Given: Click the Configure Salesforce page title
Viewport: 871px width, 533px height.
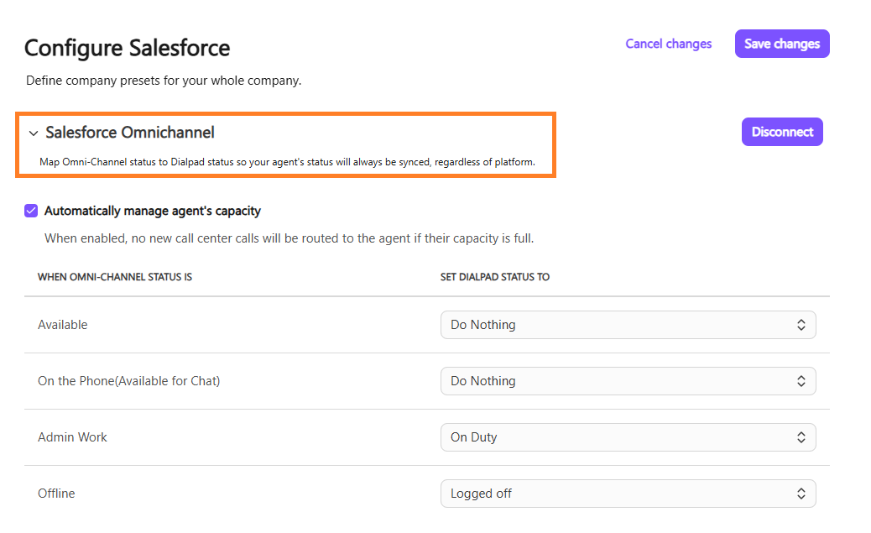Looking at the screenshot, I should (x=128, y=48).
